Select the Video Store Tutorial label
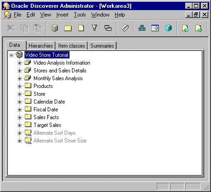211x192 pixels. (47, 55)
